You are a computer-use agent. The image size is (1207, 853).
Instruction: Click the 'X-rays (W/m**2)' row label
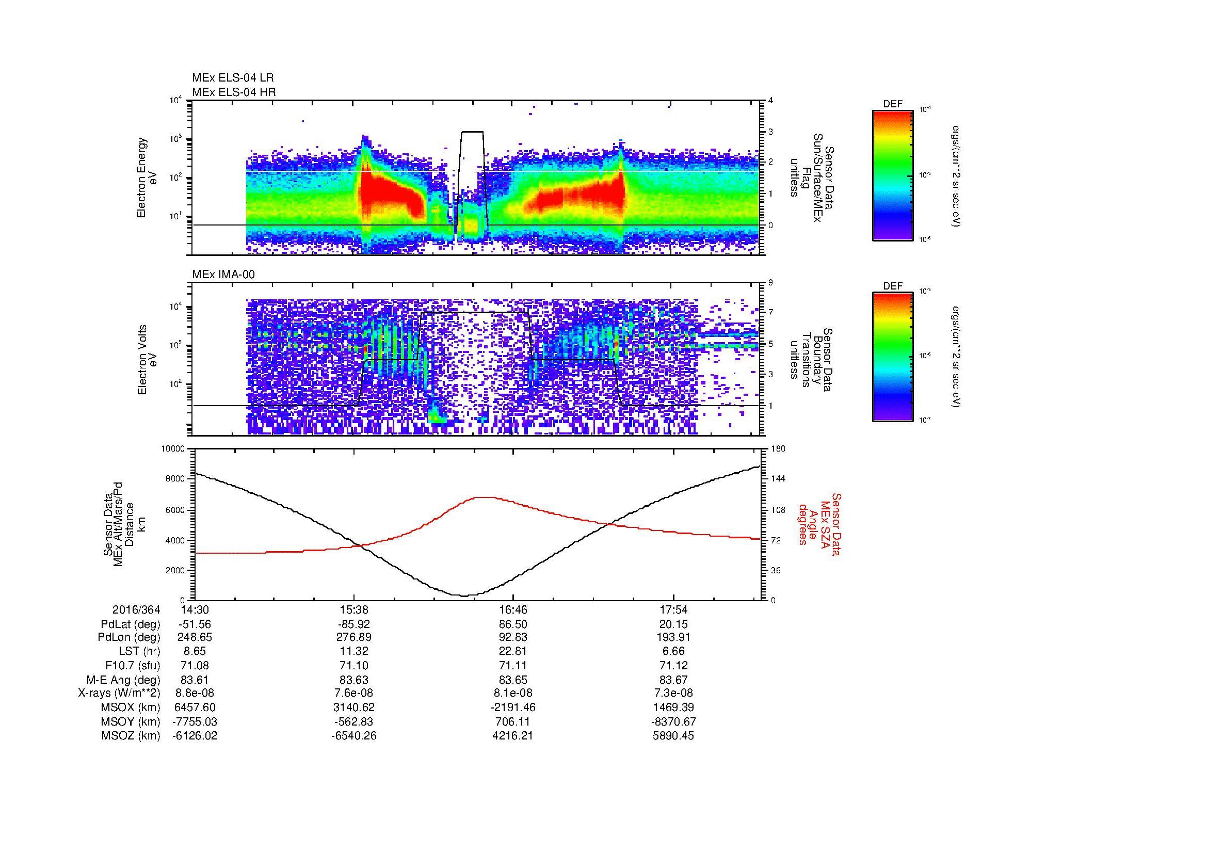tap(119, 693)
